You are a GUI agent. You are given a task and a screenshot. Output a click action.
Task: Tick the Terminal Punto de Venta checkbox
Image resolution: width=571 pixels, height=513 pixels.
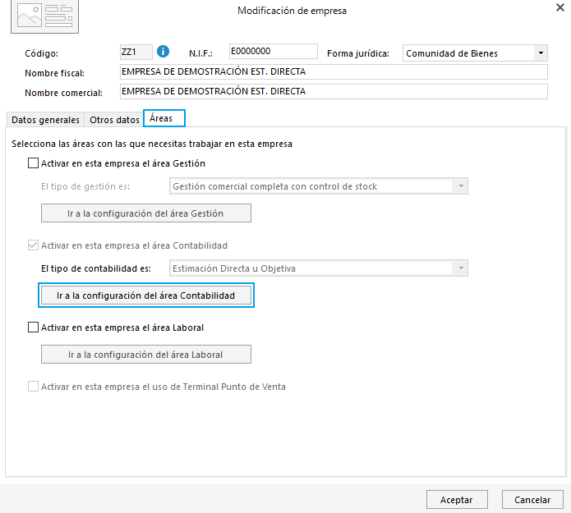33,387
